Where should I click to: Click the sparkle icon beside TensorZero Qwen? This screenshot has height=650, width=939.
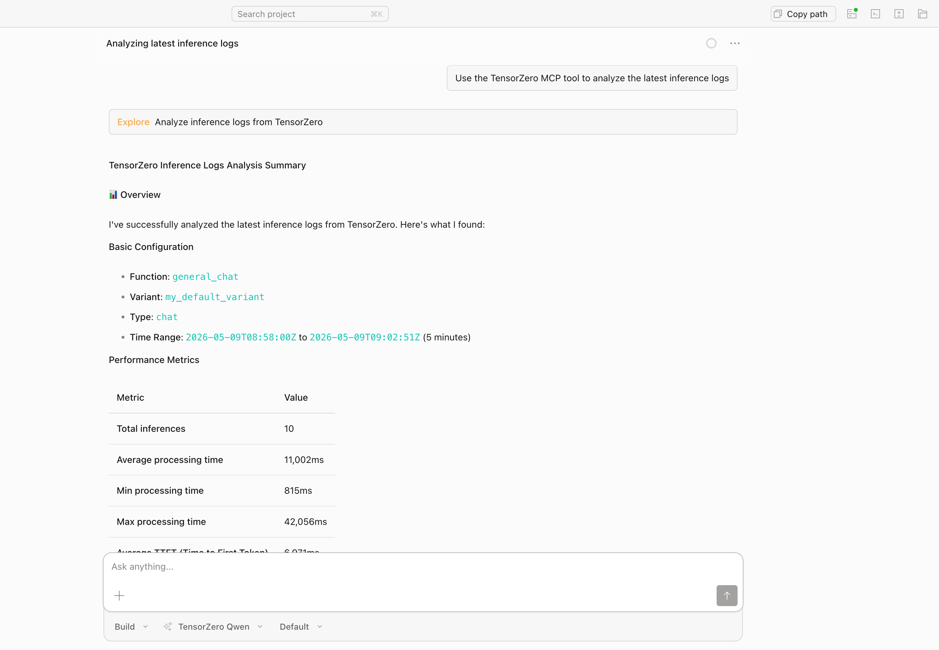[x=168, y=626]
